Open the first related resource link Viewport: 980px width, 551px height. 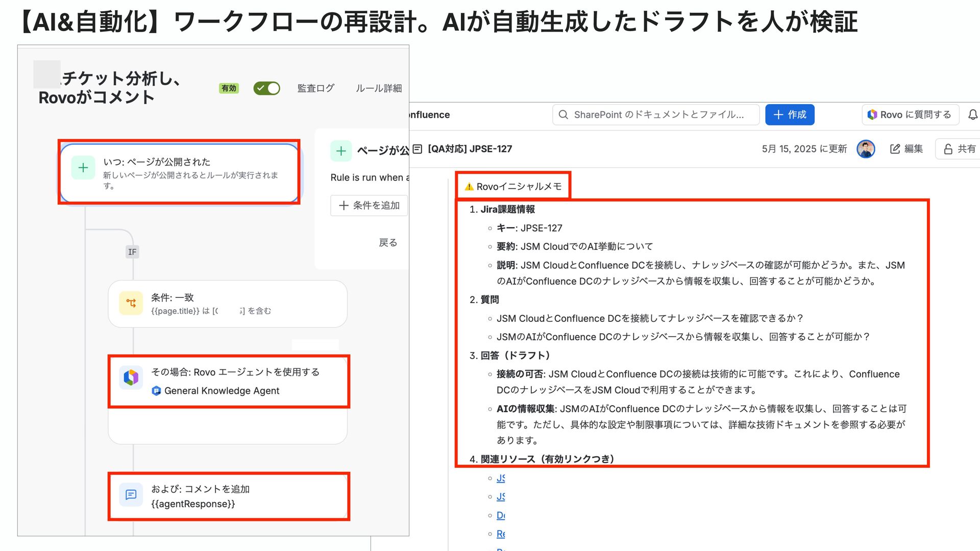501,478
